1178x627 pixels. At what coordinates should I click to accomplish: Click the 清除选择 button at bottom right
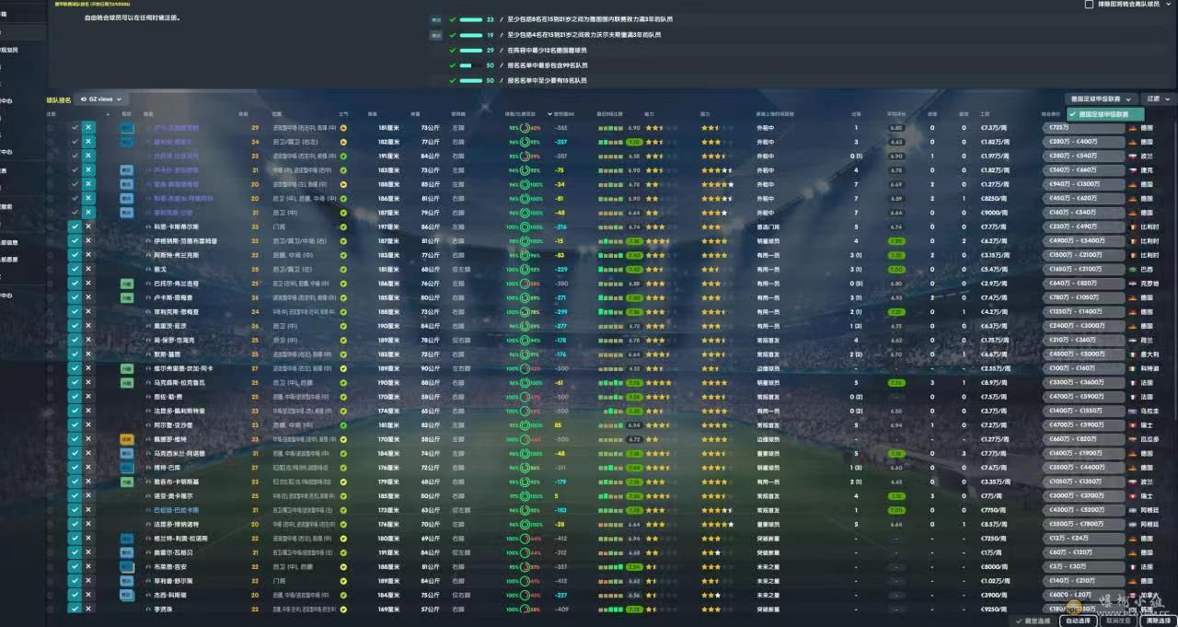click(1158, 621)
